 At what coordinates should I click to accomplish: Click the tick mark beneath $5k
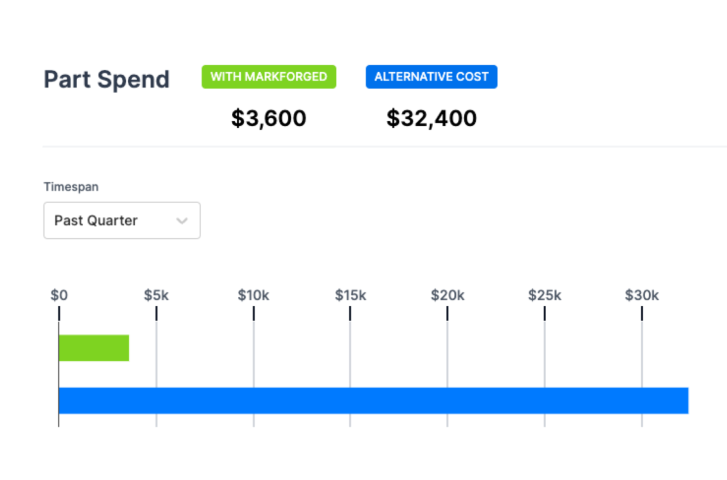(157, 314)
